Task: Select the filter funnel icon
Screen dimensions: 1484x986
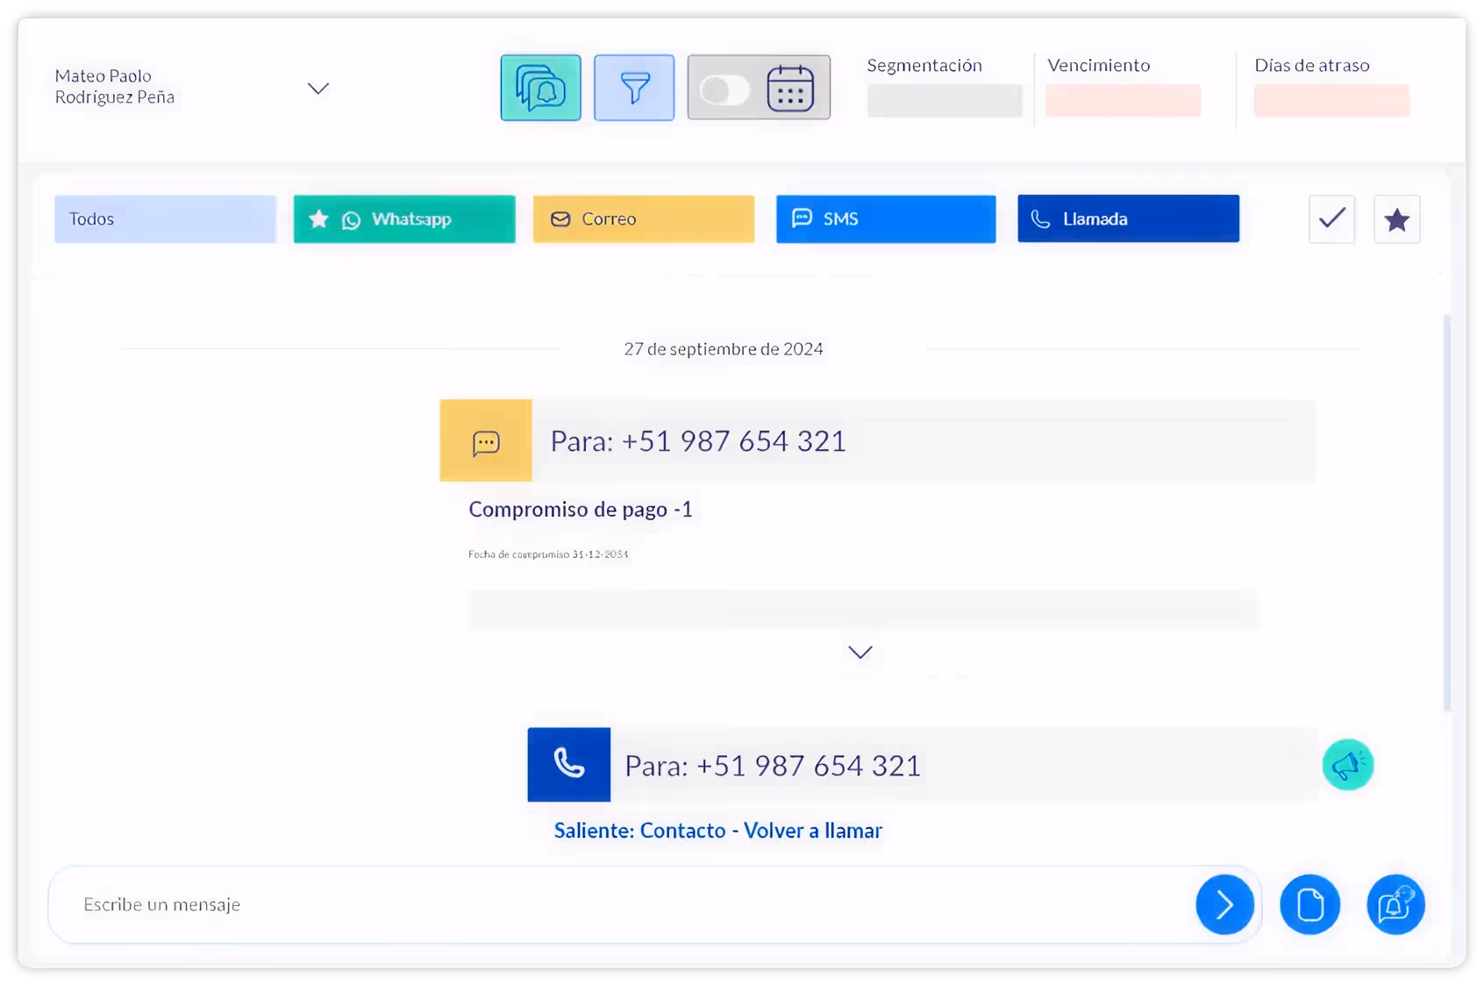Action: (x=634, y=88)
